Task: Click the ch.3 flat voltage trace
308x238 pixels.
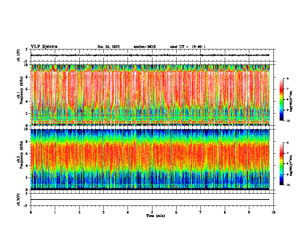Action: click(x=150, y=199)
